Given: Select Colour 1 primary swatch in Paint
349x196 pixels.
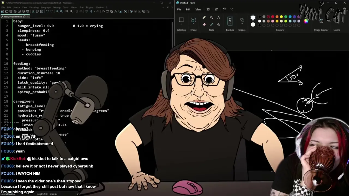Looking at the screenshot, I should point(253,18).
